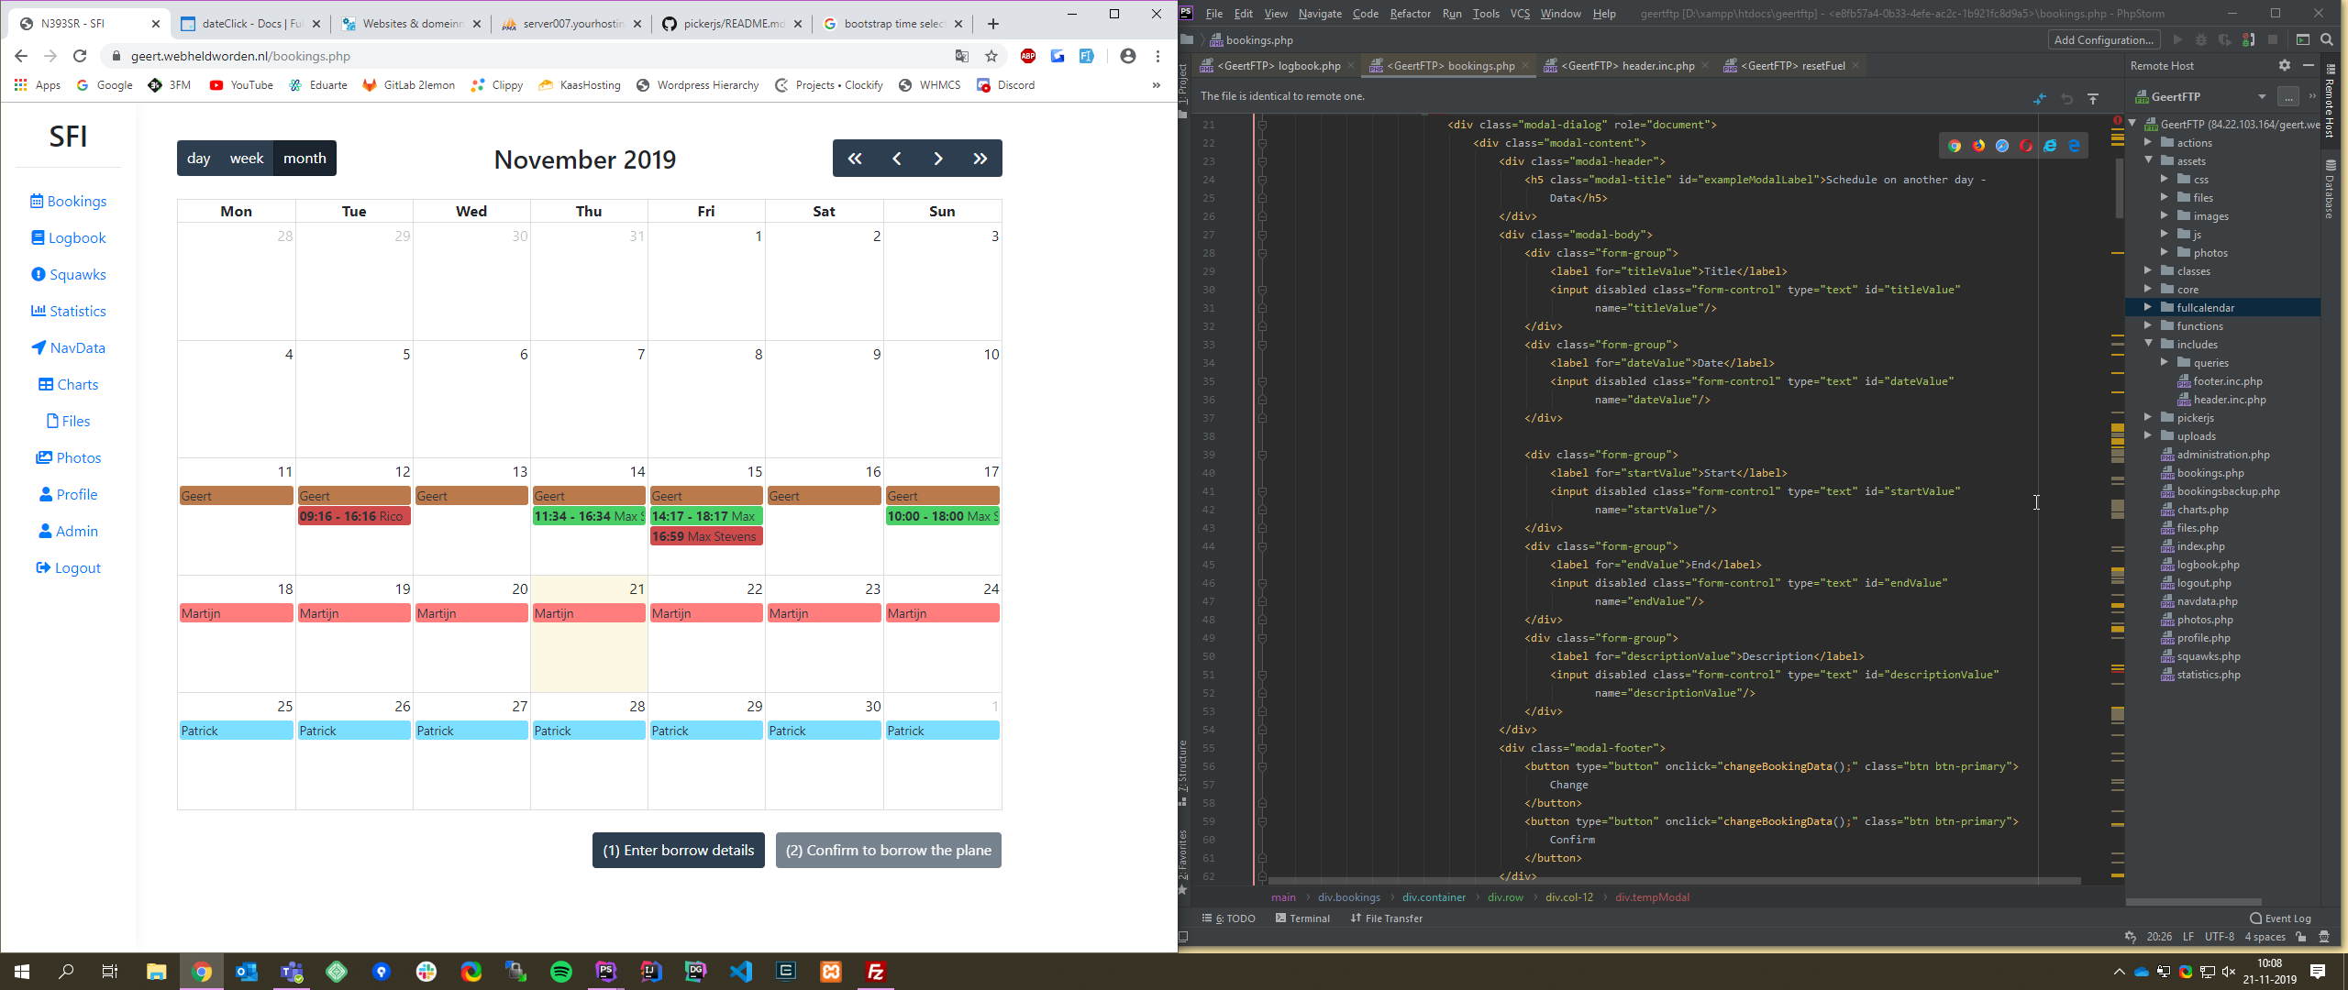Viewport: 2348px width, 990px height.
Task: Click the Martijn event on day 21
Action: 588,613
